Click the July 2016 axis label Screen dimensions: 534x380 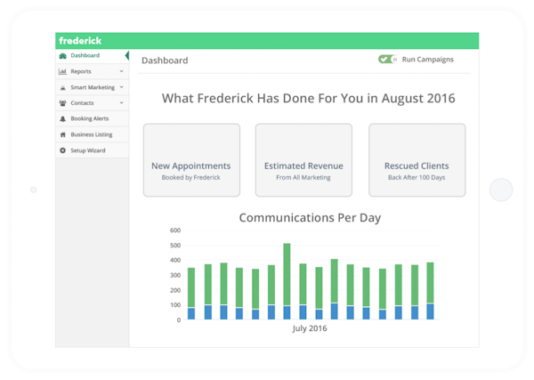[x=310, y=328]
